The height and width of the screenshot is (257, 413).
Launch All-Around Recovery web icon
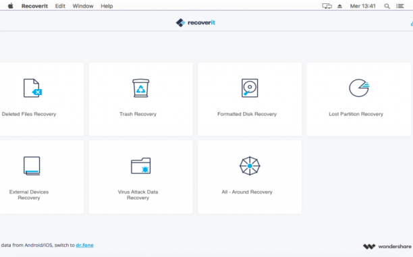click(x=250, y=166)
